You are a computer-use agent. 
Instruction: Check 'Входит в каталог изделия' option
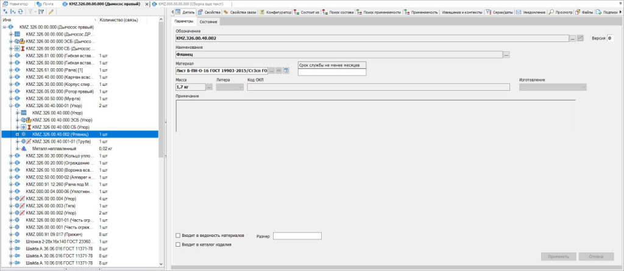[178, 244]
